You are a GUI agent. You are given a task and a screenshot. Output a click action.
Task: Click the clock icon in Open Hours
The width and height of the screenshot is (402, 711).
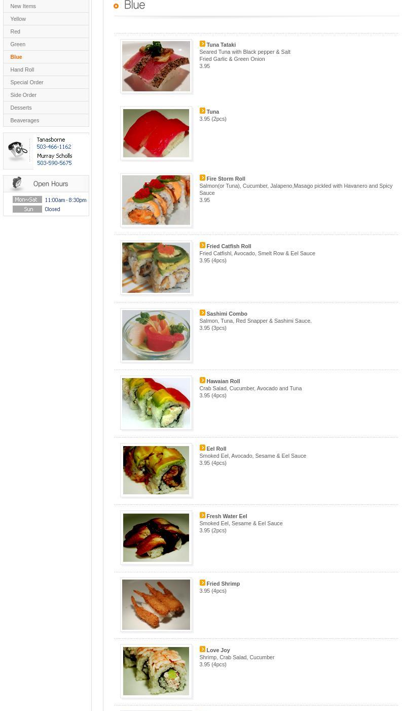[x=18, y=183]
